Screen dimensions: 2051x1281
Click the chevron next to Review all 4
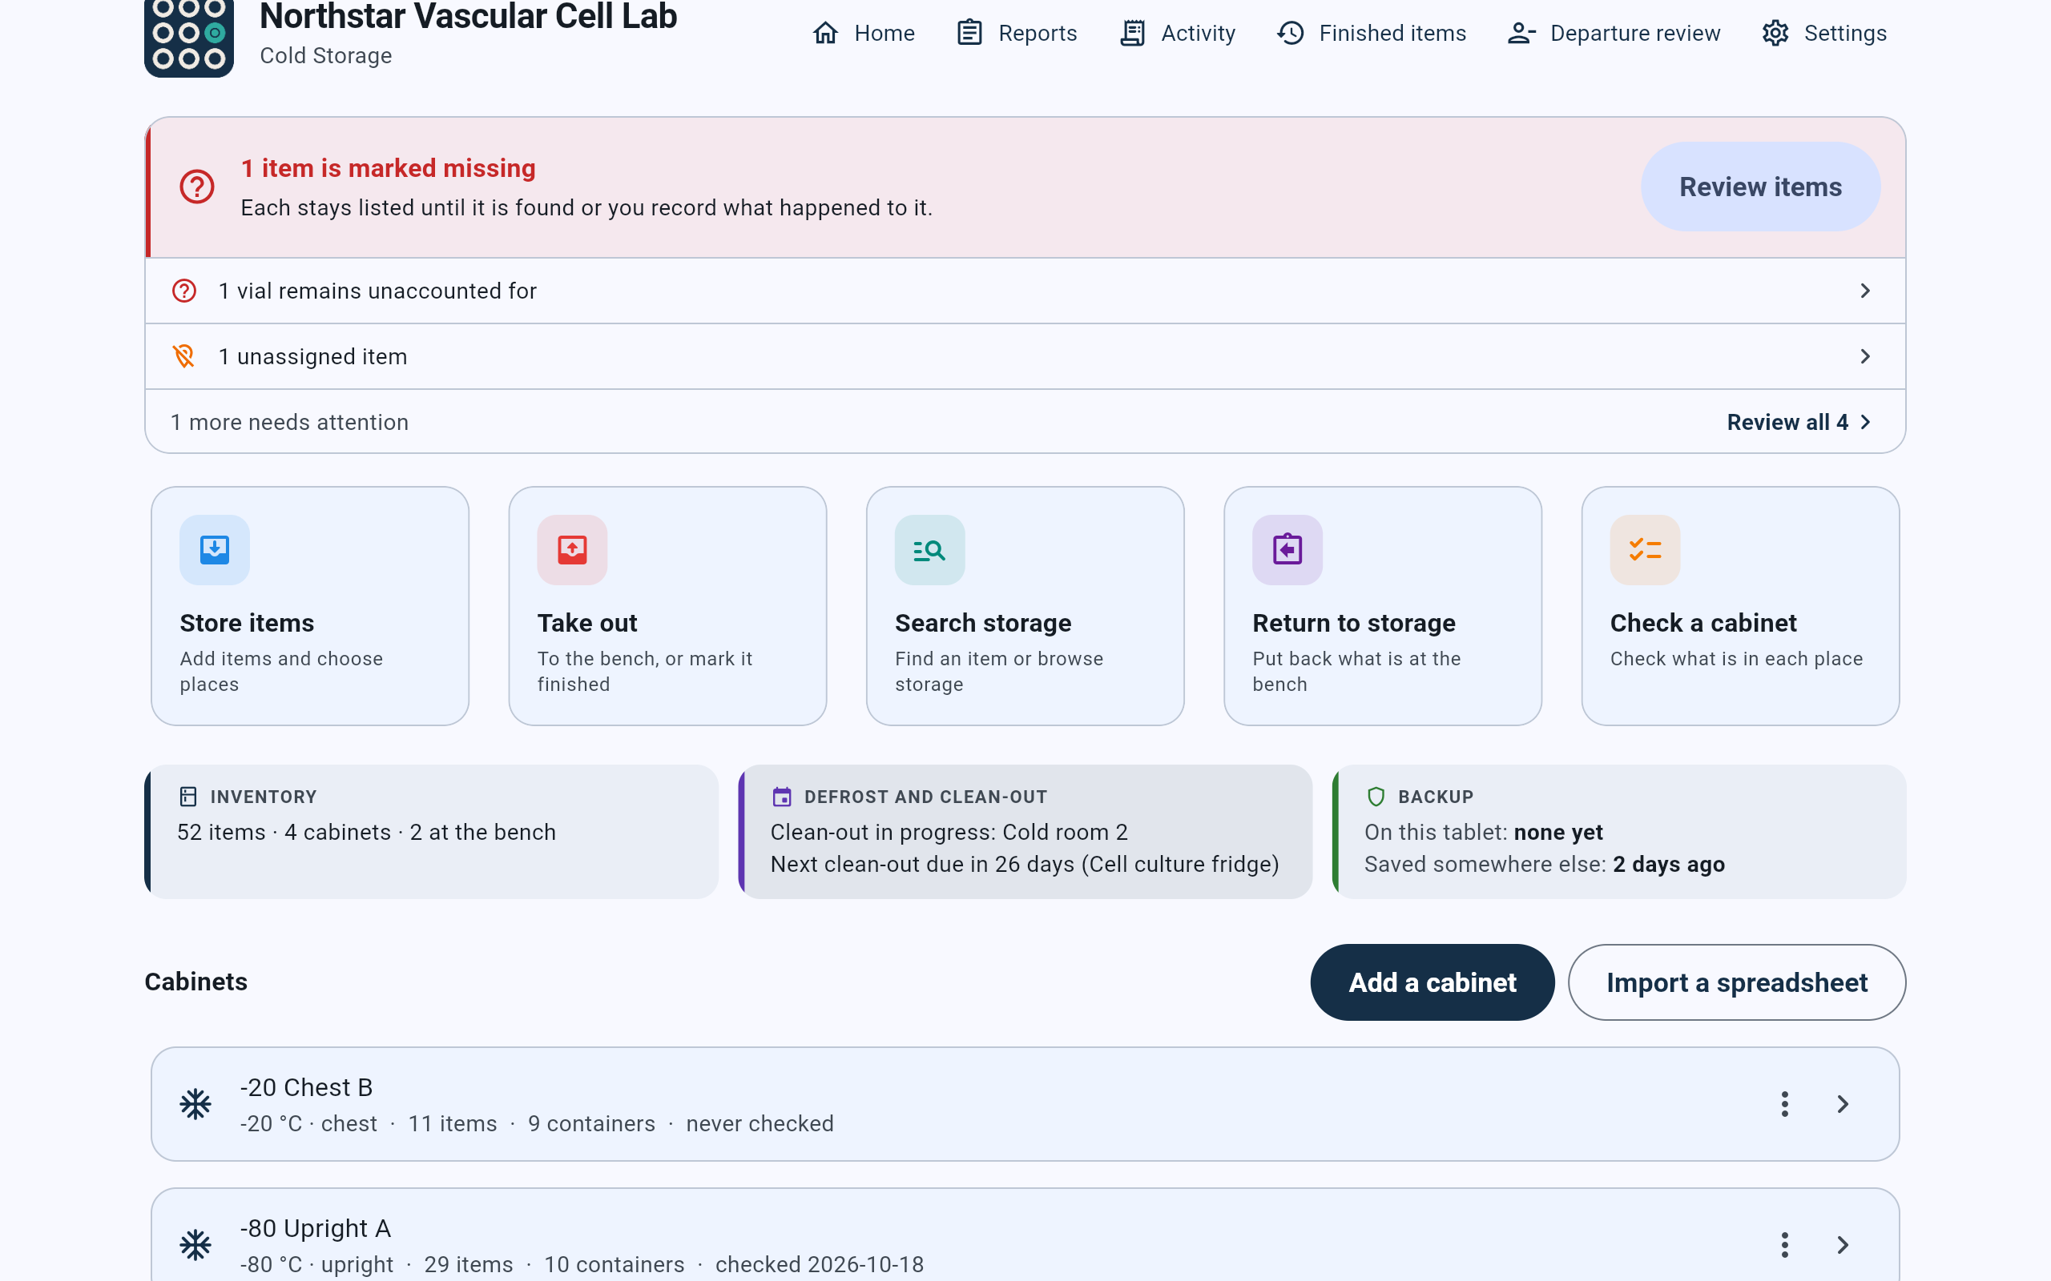1864,422
